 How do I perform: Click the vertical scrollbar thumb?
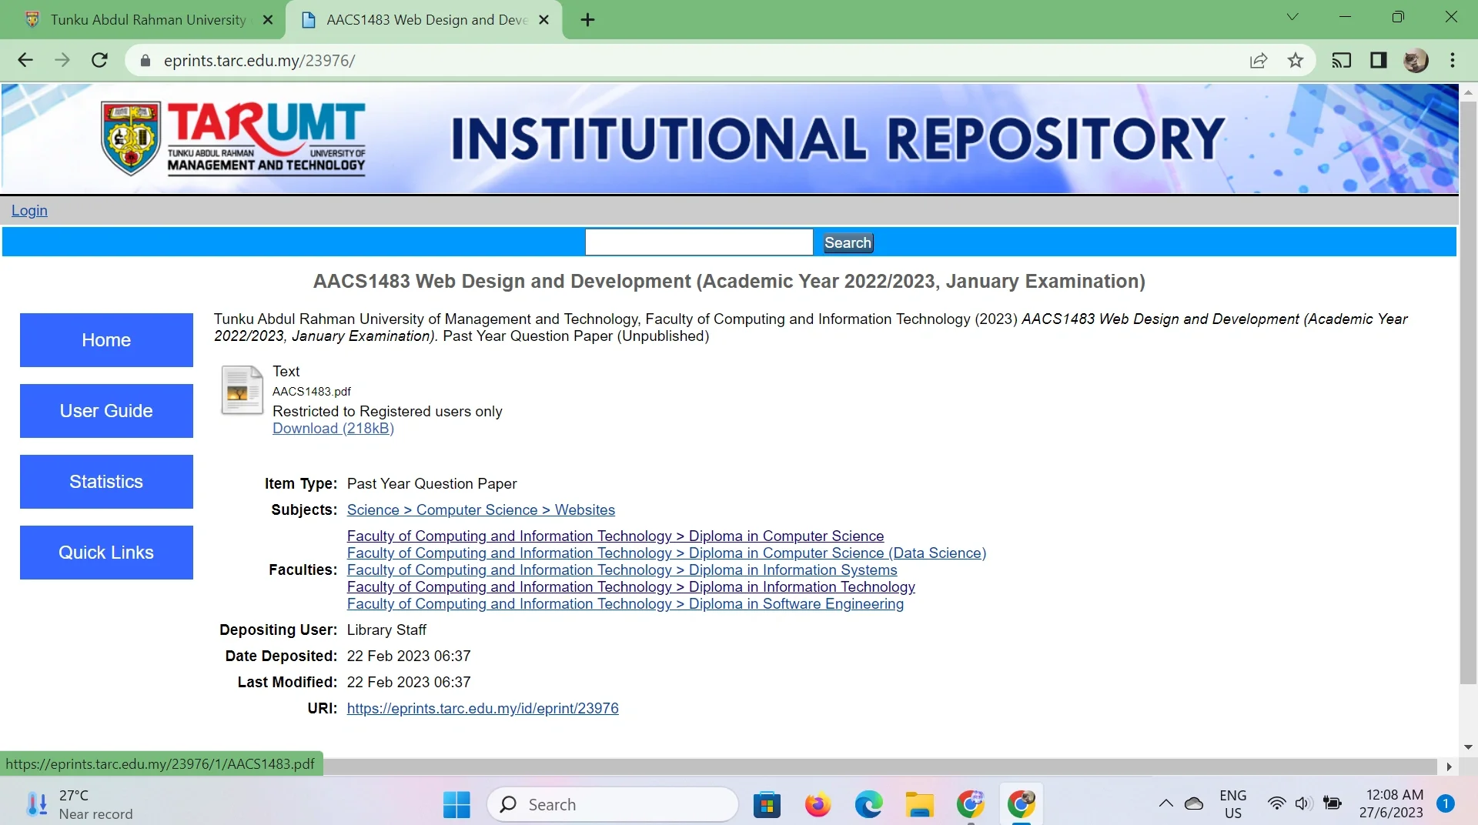[1468, 392]
